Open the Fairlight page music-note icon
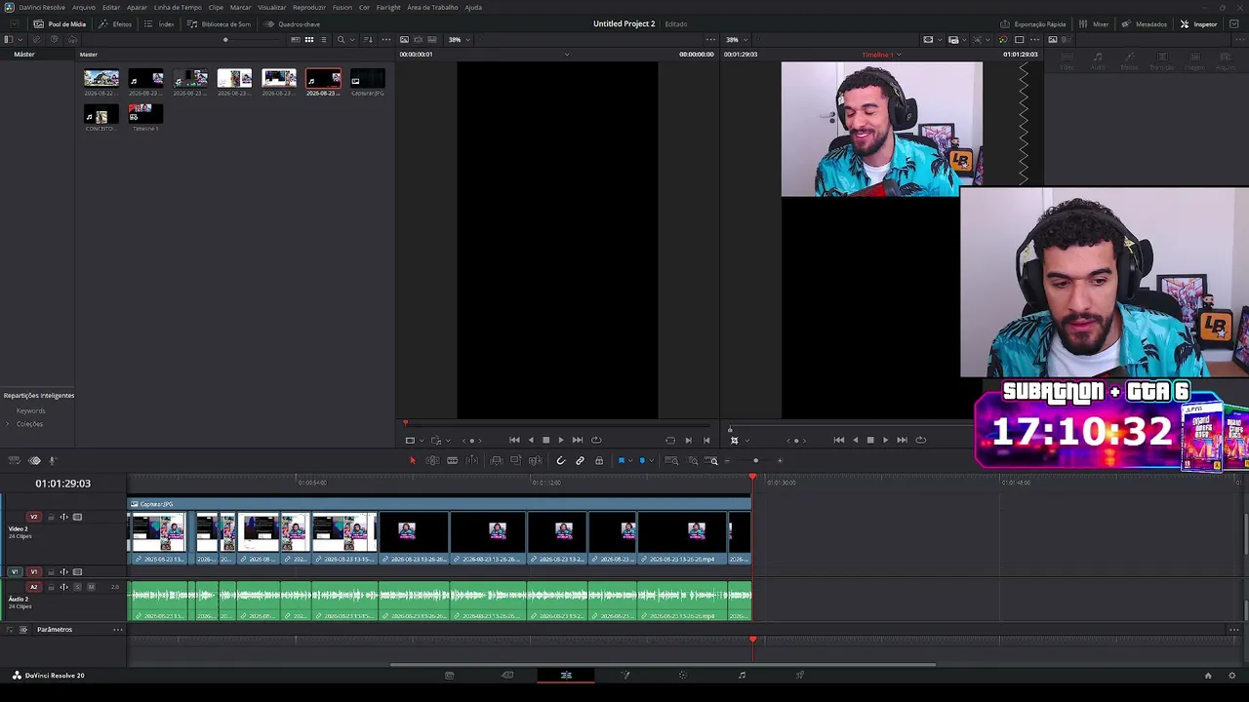The width and height of the screenshot is (1249, 702). coord(742,675)
